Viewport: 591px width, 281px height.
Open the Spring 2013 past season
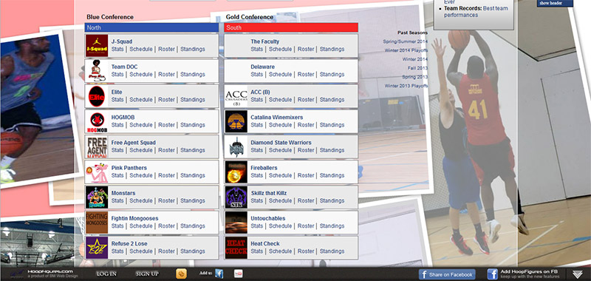414,77
